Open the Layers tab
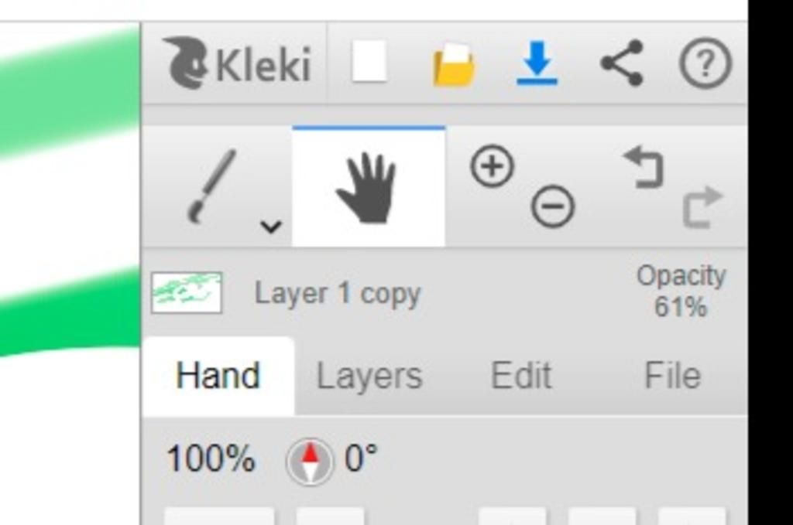Viewport: 793px width, 525px height. (x=369, y=377)
